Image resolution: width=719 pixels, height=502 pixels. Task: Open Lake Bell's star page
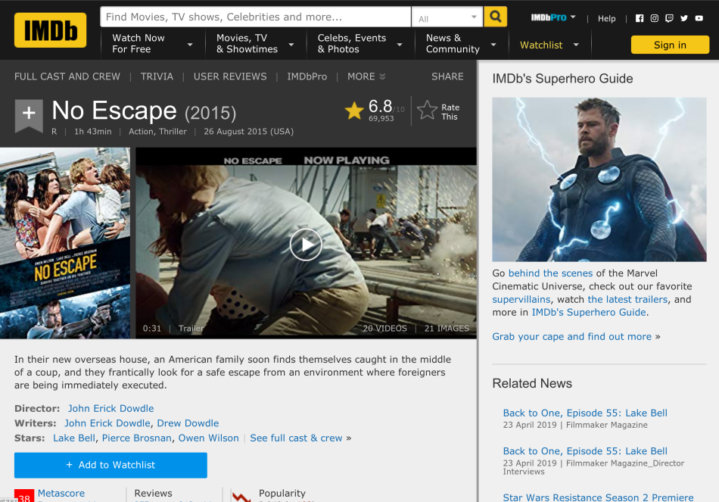(x=74, y=438)
